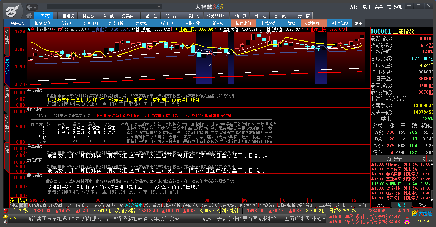This screenshot has width=436, height=227.
Task: Open 沪深京 submenu dots
Action: (x=55, y=16)
